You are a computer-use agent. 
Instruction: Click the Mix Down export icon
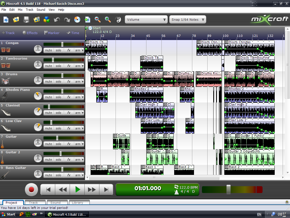(87, 20)
